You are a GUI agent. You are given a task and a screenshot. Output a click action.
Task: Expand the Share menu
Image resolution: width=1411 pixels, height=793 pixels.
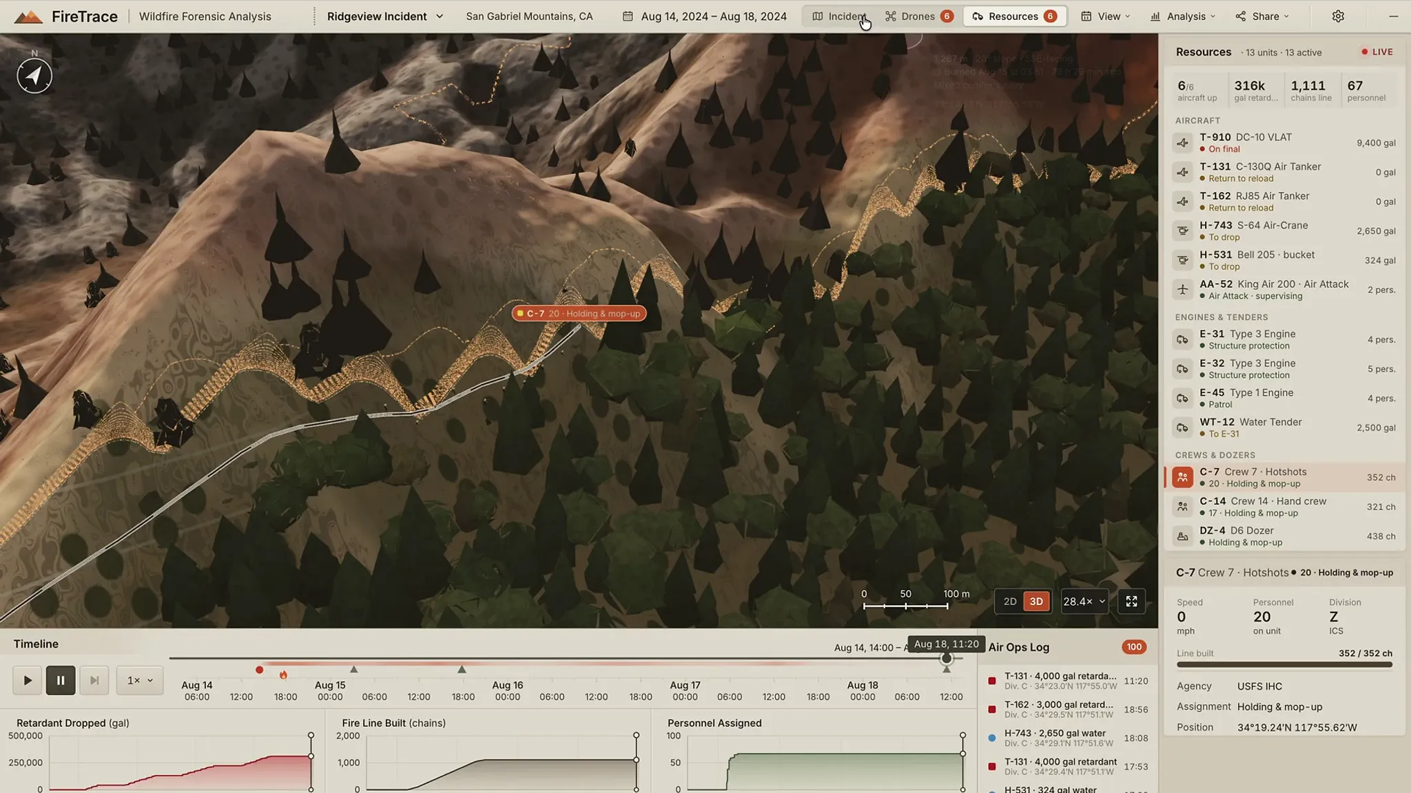tap(1262, 16)
